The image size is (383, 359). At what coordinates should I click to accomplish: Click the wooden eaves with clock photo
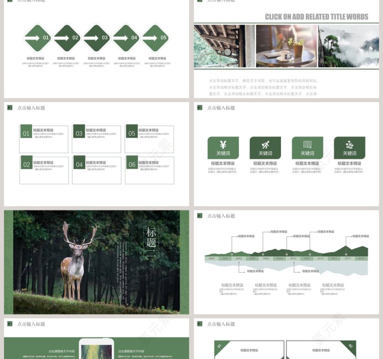(224, 46)
